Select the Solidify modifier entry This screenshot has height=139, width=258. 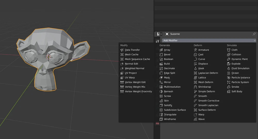[168, 105]
